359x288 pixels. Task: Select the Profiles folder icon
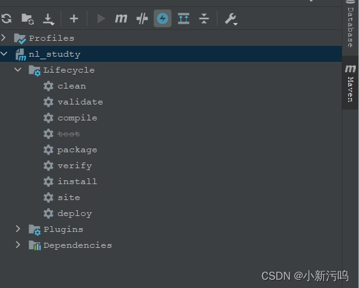click(20, 38)
